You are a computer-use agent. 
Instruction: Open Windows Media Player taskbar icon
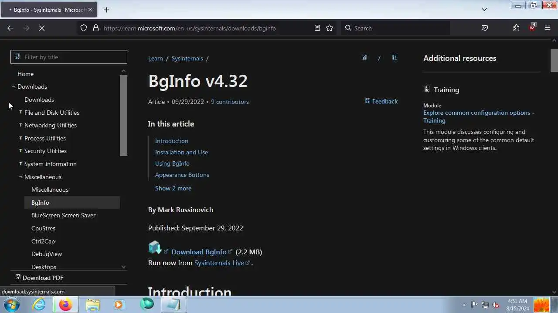(119, 305)
